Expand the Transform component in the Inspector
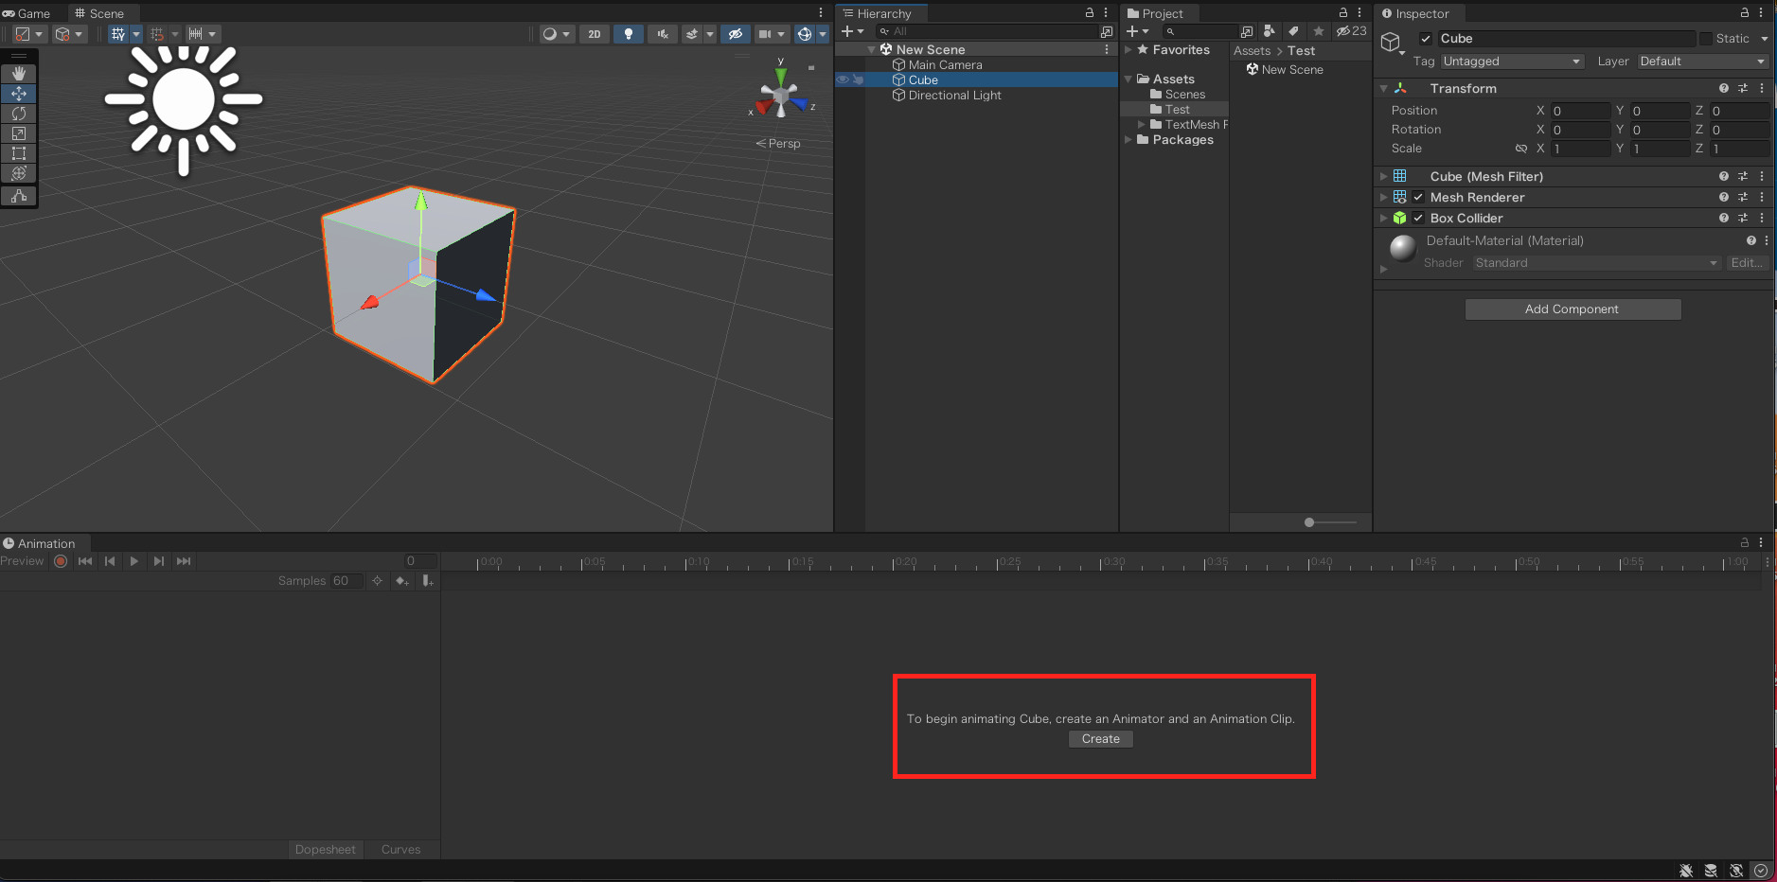The image size is (1777, 882). pyautogui.click(x=1383, y=88)
